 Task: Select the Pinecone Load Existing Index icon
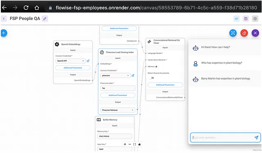coord(102,52)
